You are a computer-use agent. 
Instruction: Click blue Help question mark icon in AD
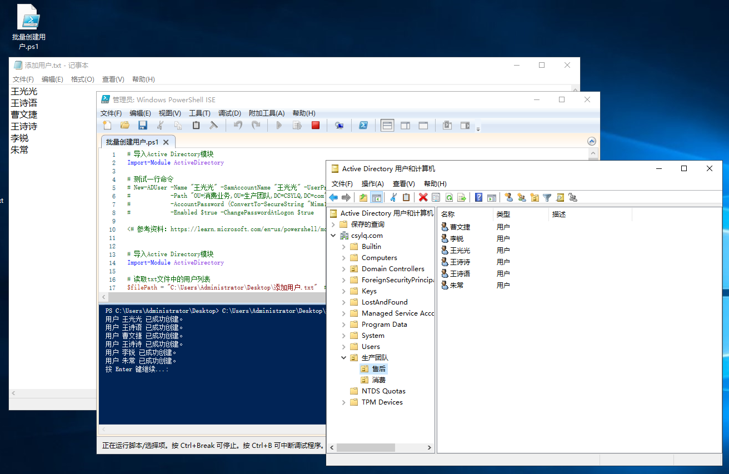coord(478,197)
